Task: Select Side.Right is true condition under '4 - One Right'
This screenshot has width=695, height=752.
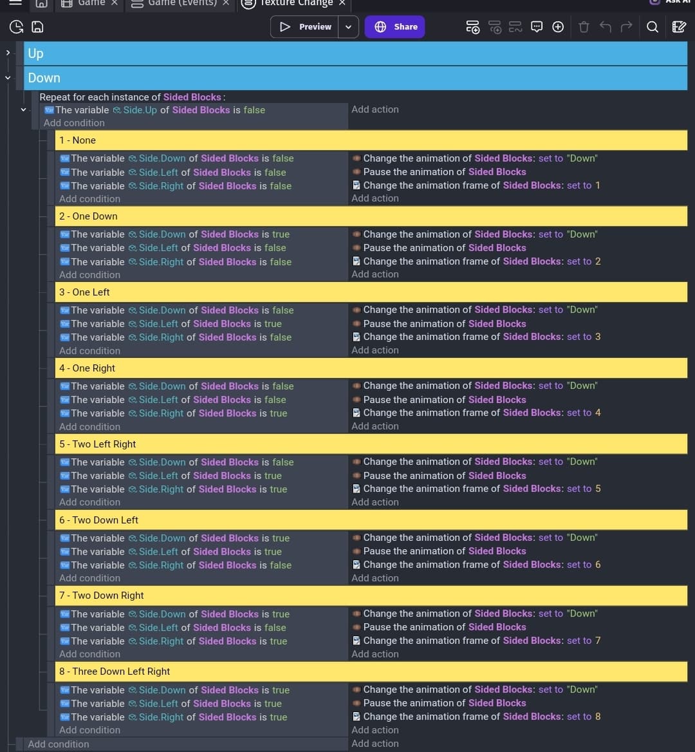Action: (x=174, y=413)
